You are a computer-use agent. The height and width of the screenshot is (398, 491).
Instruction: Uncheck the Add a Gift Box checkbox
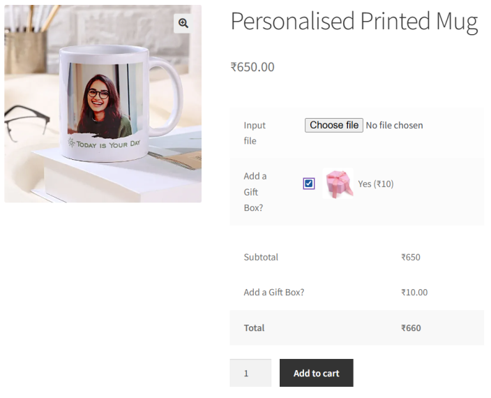(309, 184)
